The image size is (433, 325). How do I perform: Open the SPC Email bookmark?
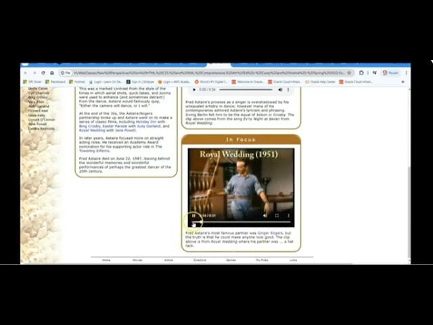point(32,82)
